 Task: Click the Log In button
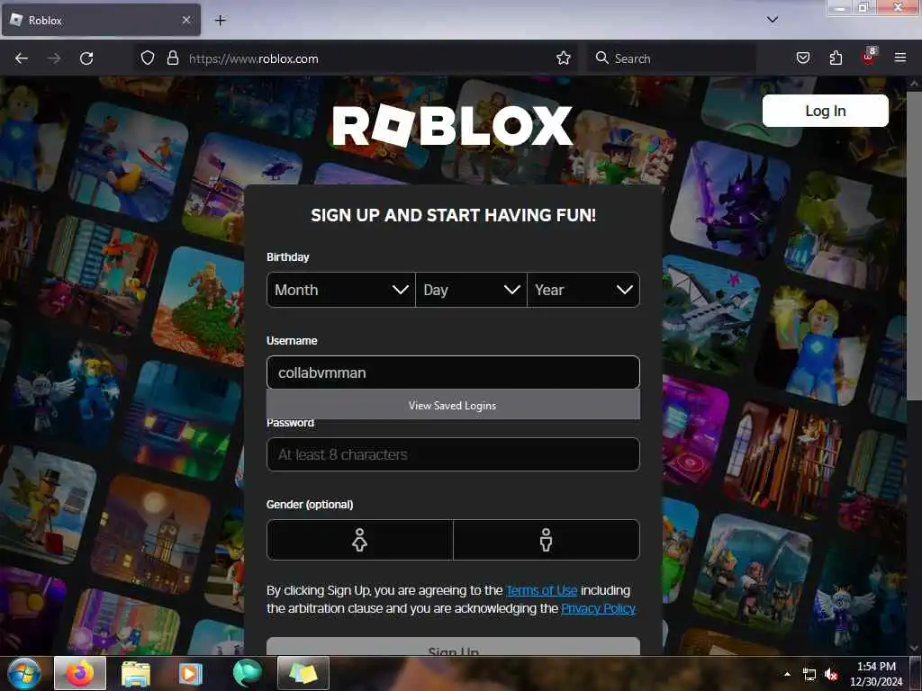(x=825, y=111)
